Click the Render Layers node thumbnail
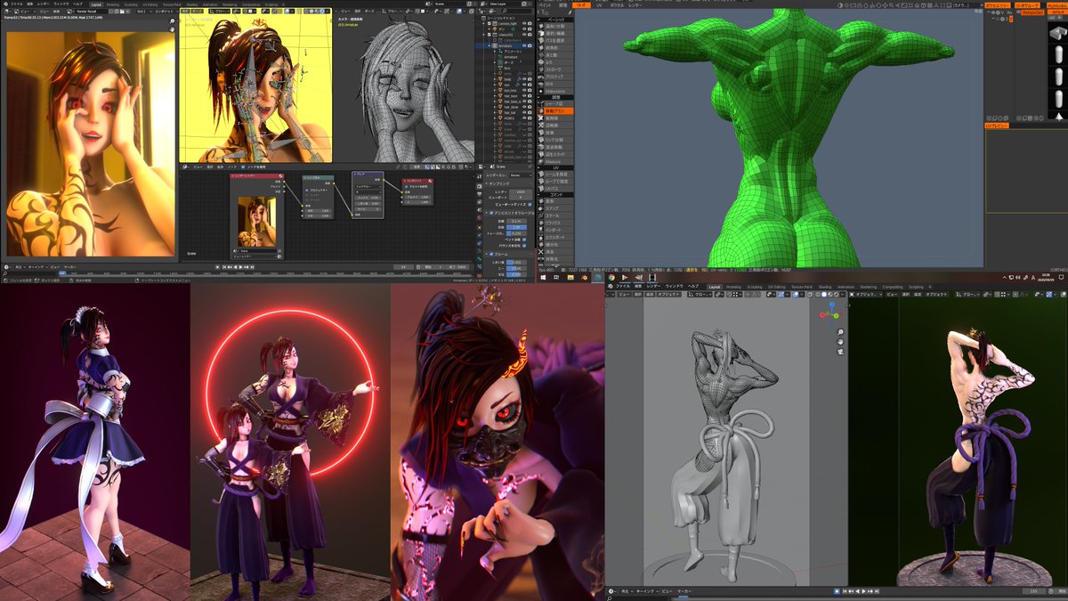 256,221
